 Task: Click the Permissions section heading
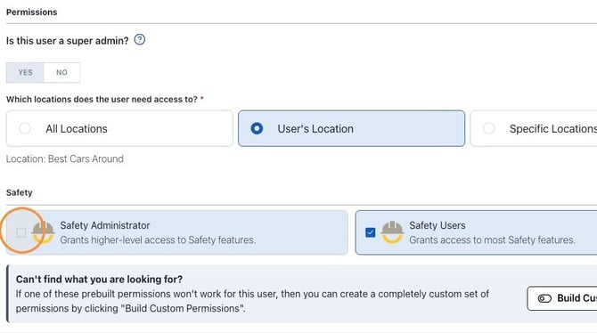tap(31, 12)
